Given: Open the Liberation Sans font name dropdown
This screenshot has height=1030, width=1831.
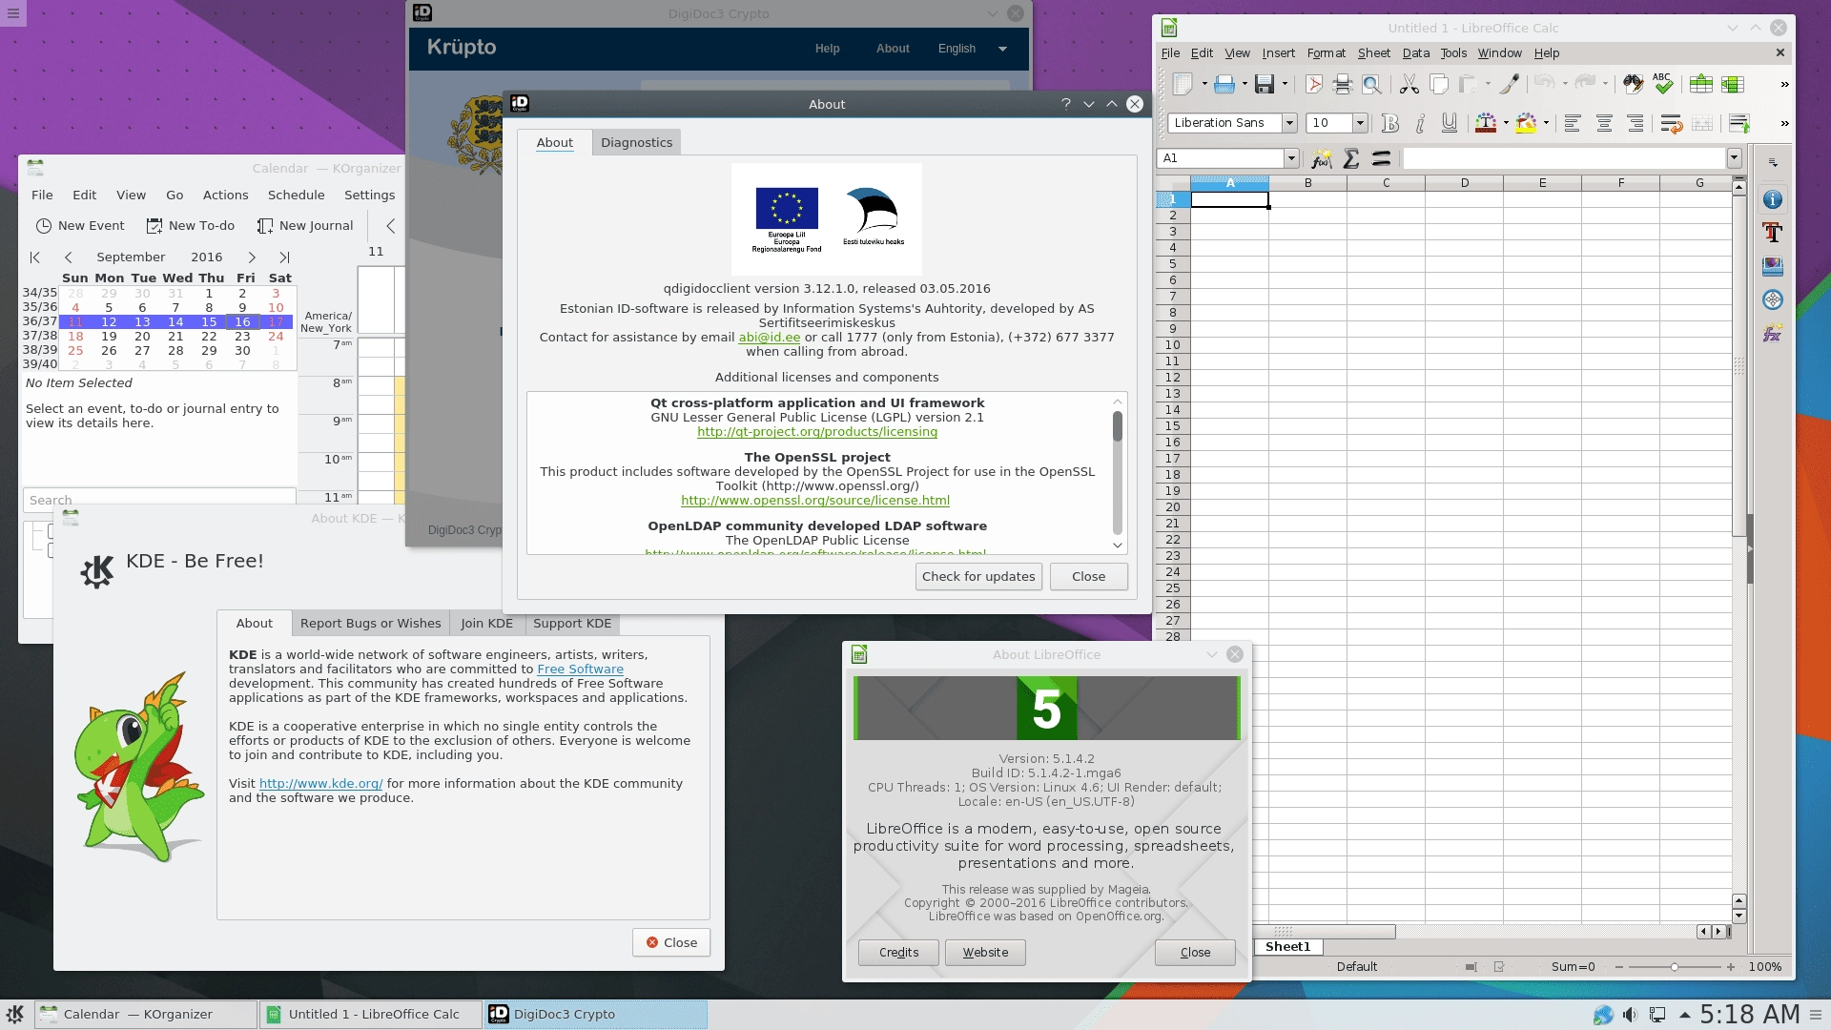Looking at the screenshot, I should tap(1289, 123).
